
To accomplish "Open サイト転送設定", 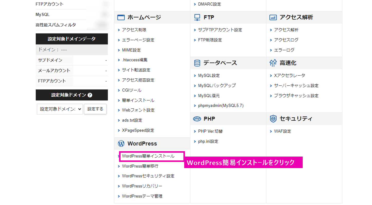I will pyautogui.click(x=136, y=70).
